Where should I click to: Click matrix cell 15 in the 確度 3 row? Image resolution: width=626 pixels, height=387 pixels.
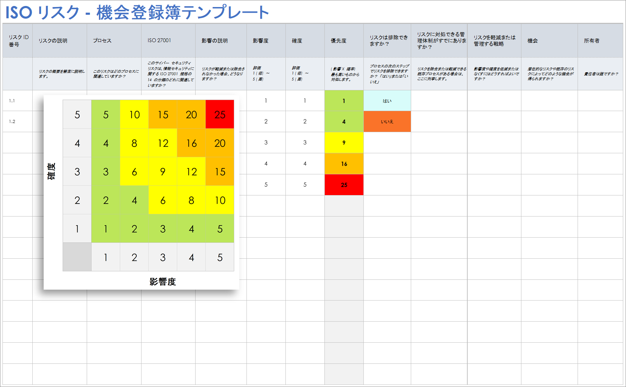(220, 172)
